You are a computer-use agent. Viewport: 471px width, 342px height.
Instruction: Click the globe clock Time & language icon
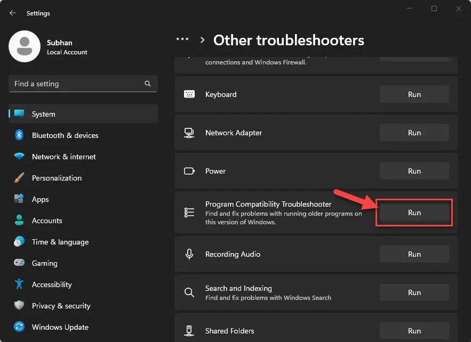click(x=19, y=241)
